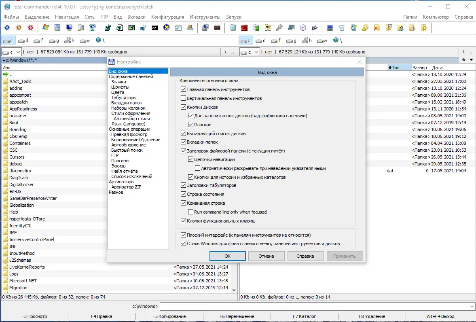The image size is (476, 322).
Task: Click the blue monitor toolbar icon
Action: point(69,28)
